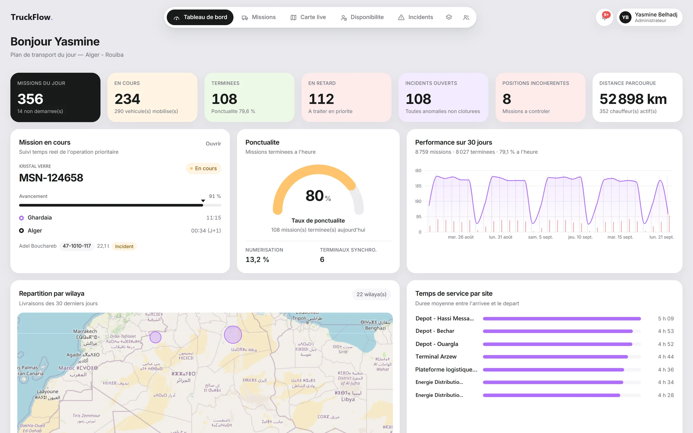Click the Terminal Arzew row
The height and width of the screenshot is (433, 693).
coord(544,357)
